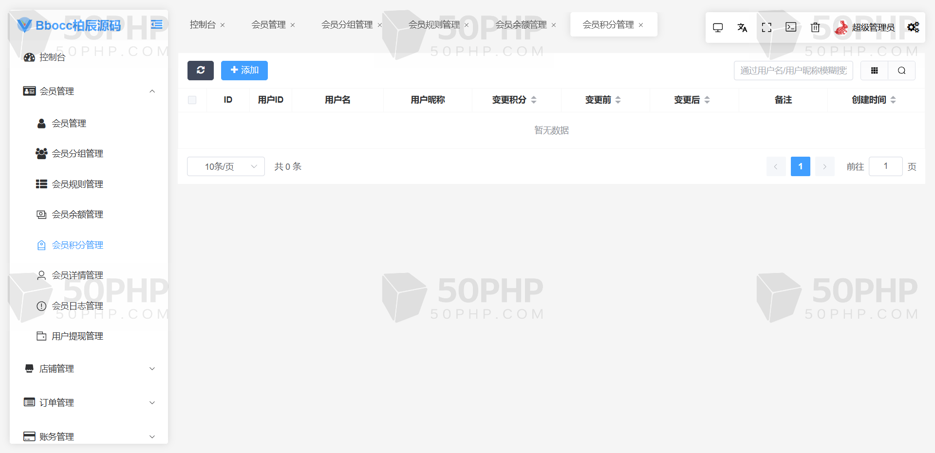Image resolution: width=935 pixels, height=453 pixels.
Task: Switch to the 会员余额管理 tab
Action: (521, 25)
